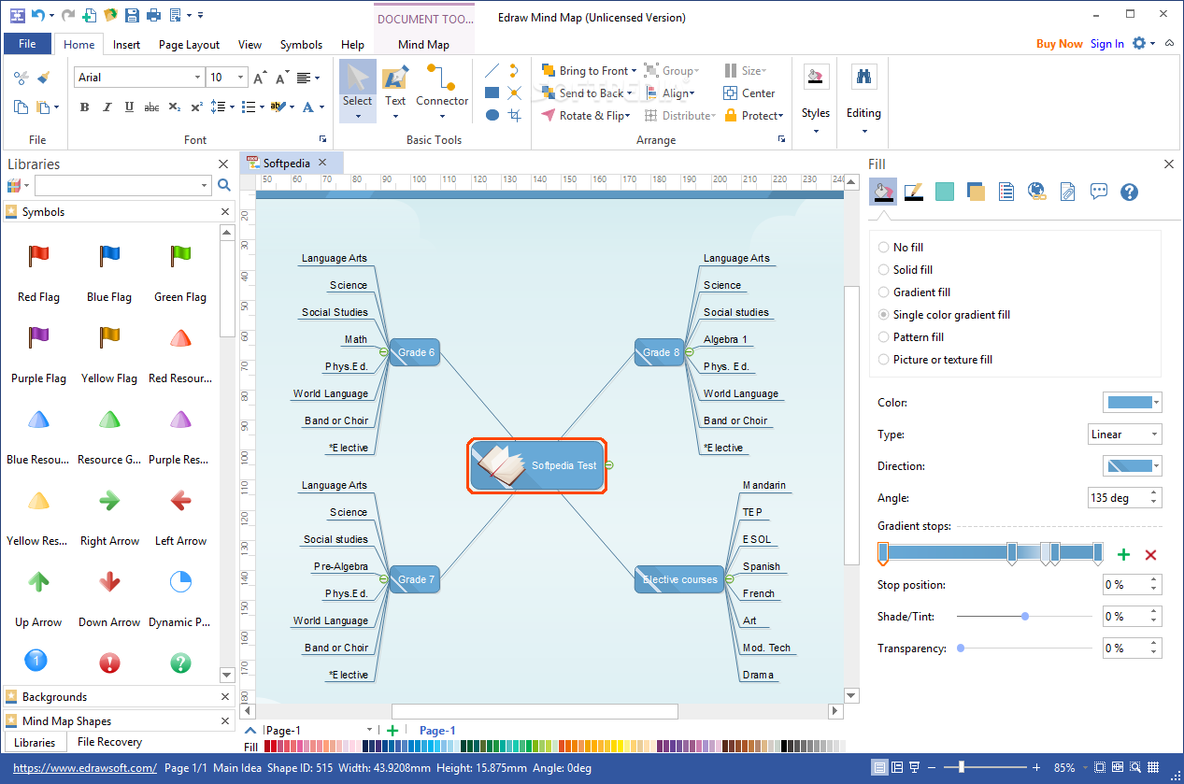Viewport: 1184px width, 784px height.
Task: Click the Center arrange button
Action: 749,93
